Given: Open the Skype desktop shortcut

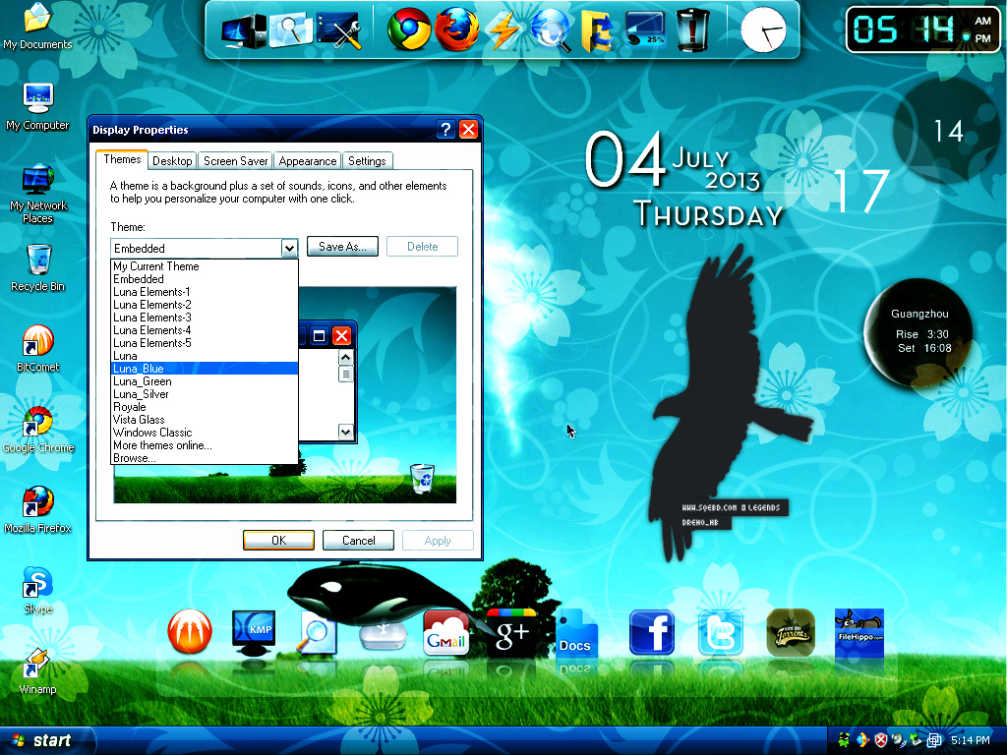Looking at the screenshot, I should 38,584.
